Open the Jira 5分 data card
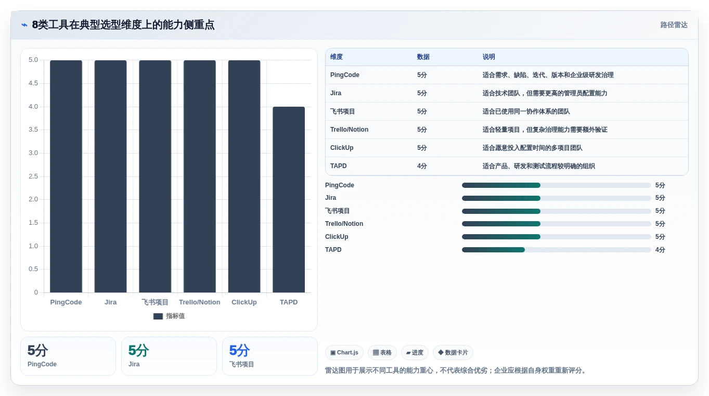This screenshot has width=709, height=396. point(169,356)
